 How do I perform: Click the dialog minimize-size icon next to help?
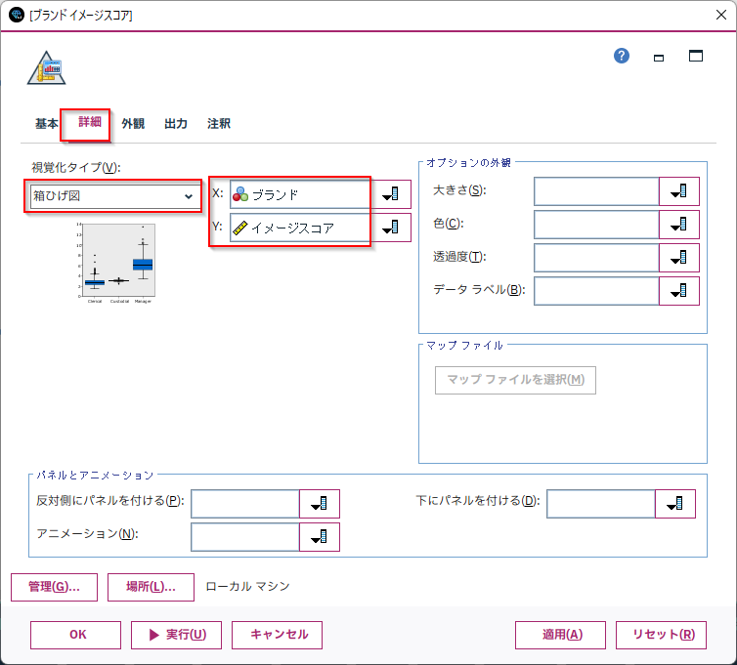coord(659,58)
